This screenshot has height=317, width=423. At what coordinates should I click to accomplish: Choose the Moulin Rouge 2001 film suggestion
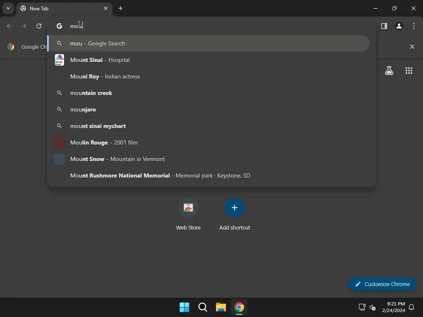tap(208, 142)
